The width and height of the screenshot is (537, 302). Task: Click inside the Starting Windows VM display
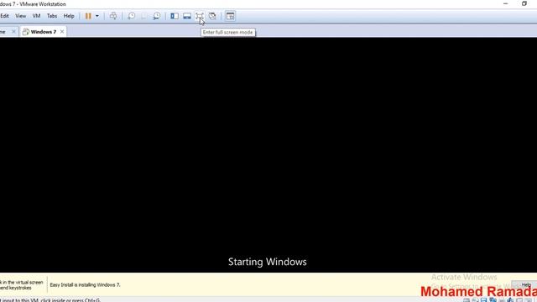point(268,154)
